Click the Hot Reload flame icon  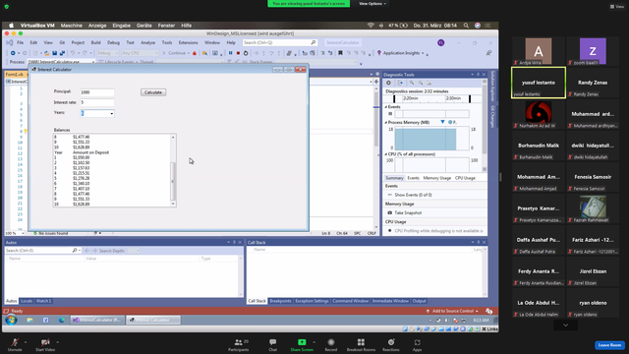195,53
